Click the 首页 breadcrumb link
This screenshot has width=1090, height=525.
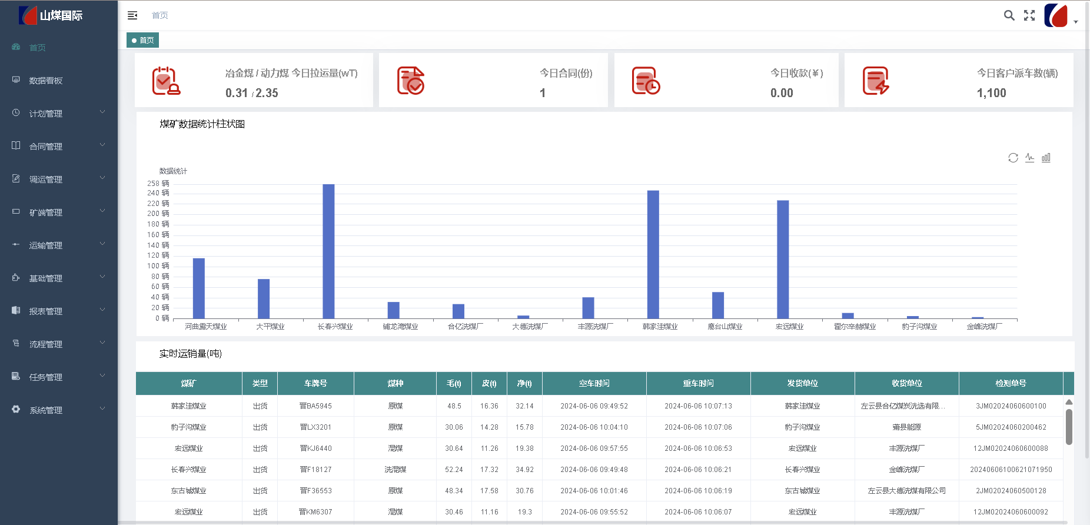tap(159, 15)
